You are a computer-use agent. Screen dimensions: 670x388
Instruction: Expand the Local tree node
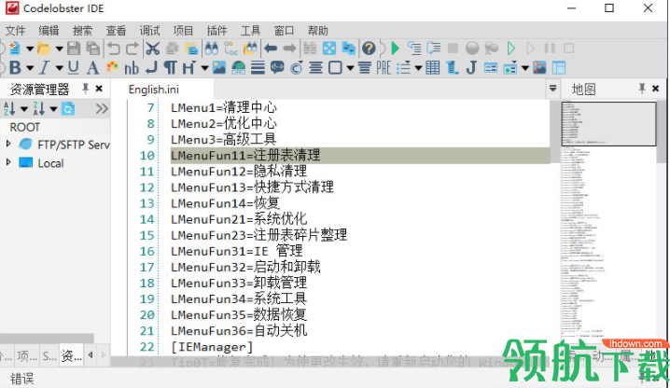pos(8,162)
